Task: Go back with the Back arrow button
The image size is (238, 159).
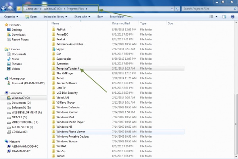Action: tap(4, 9)
